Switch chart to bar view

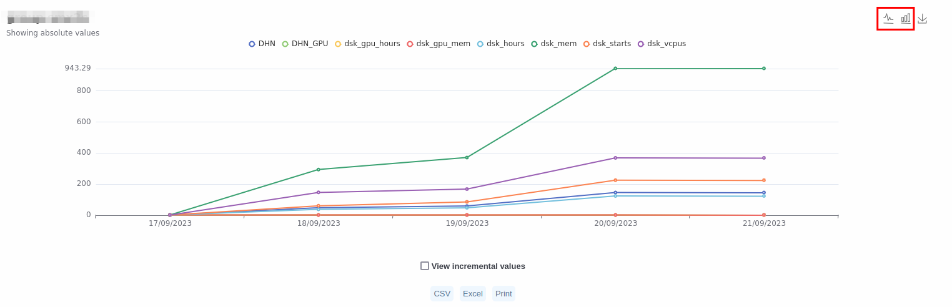905,19
